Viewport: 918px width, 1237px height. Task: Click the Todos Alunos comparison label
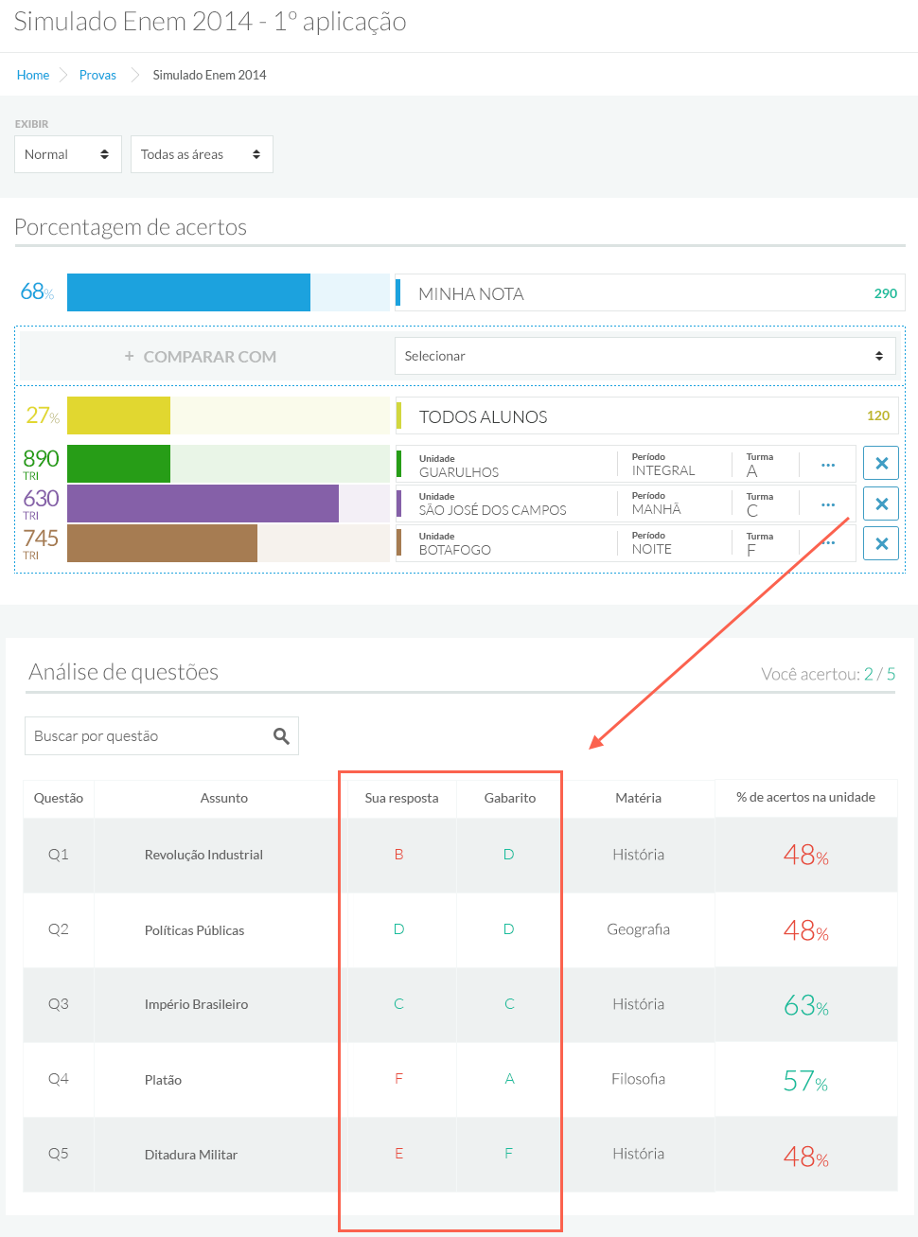pyautogui.click(x=483, y=416)
